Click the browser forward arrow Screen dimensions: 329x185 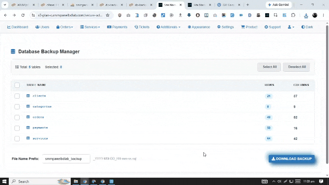(14, 15)
